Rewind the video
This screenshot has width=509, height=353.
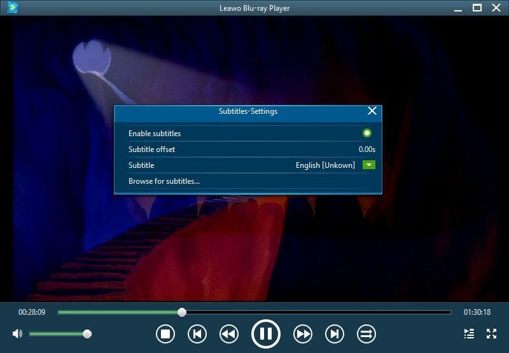click(x=229, y=333)
